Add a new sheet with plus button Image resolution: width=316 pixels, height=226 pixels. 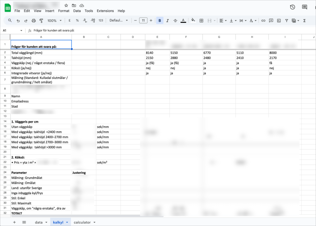[14, 222]
